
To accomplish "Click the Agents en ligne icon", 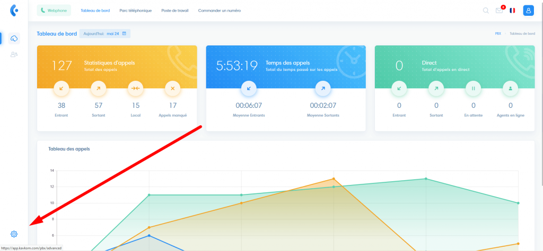I will 510,89.
